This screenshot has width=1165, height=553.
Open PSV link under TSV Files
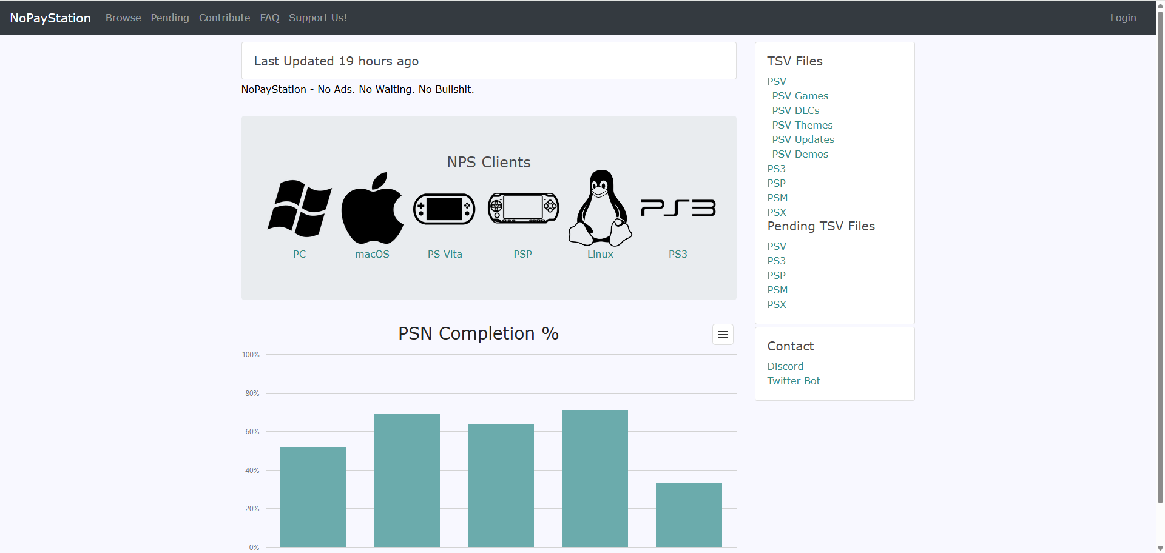click(777, 81)
